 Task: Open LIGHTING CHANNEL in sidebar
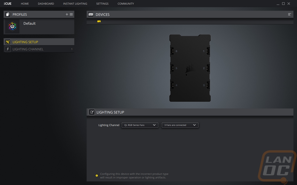pos(39,49)
